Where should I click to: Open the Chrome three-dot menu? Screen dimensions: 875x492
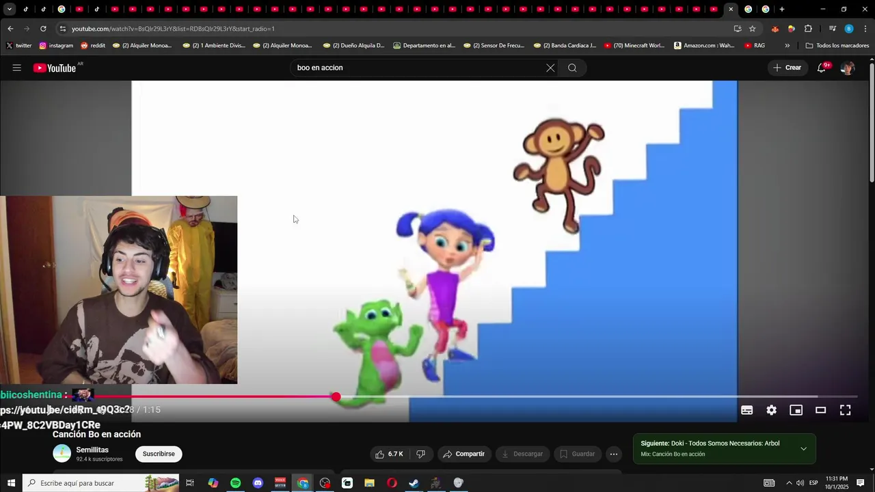point(865,29)
